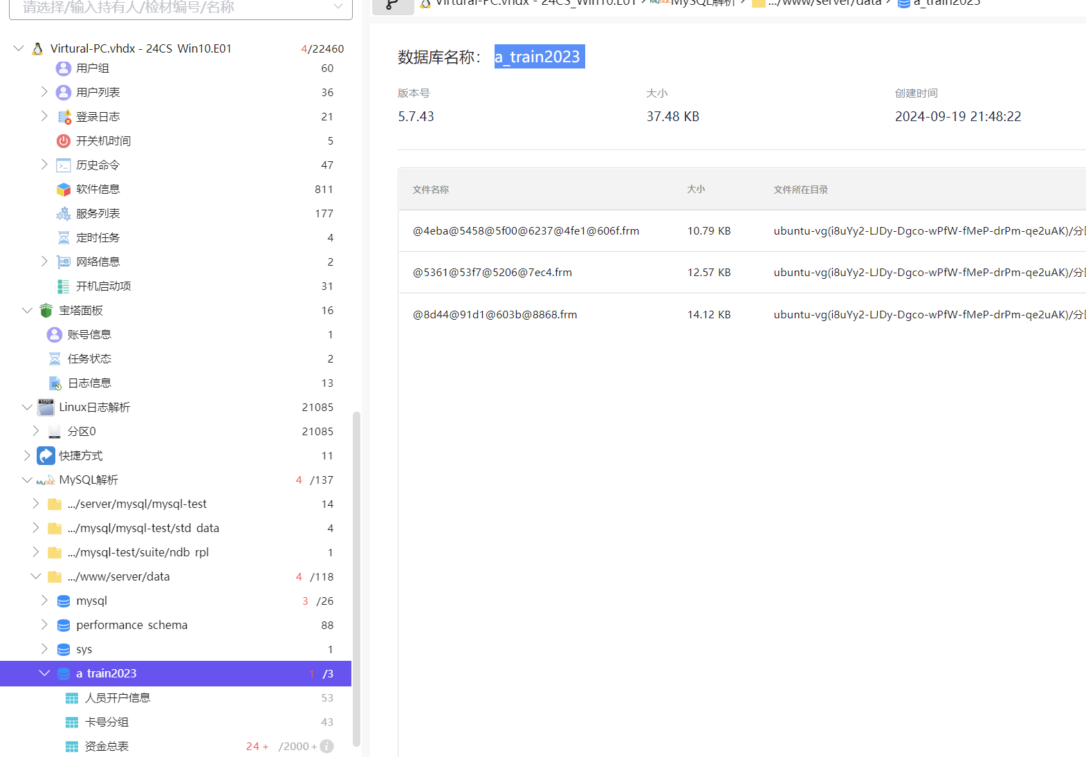Collapse the .../www/server/data folder

(36, 576)
